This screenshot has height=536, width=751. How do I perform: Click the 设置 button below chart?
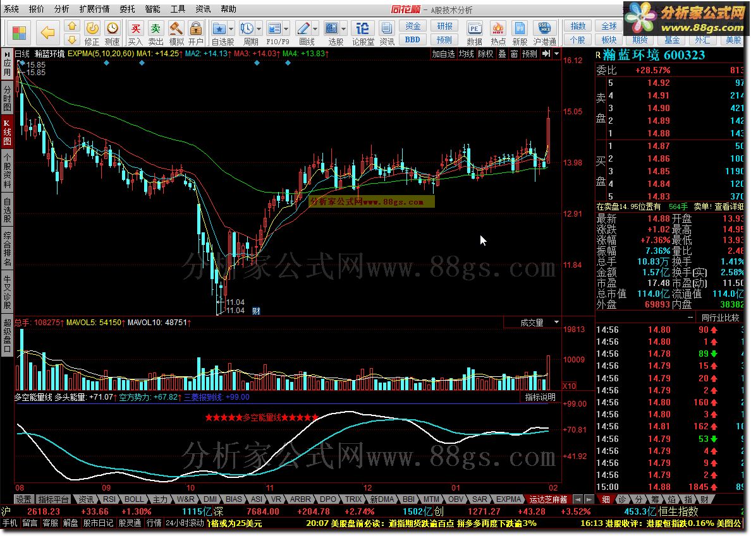[23, 499]
